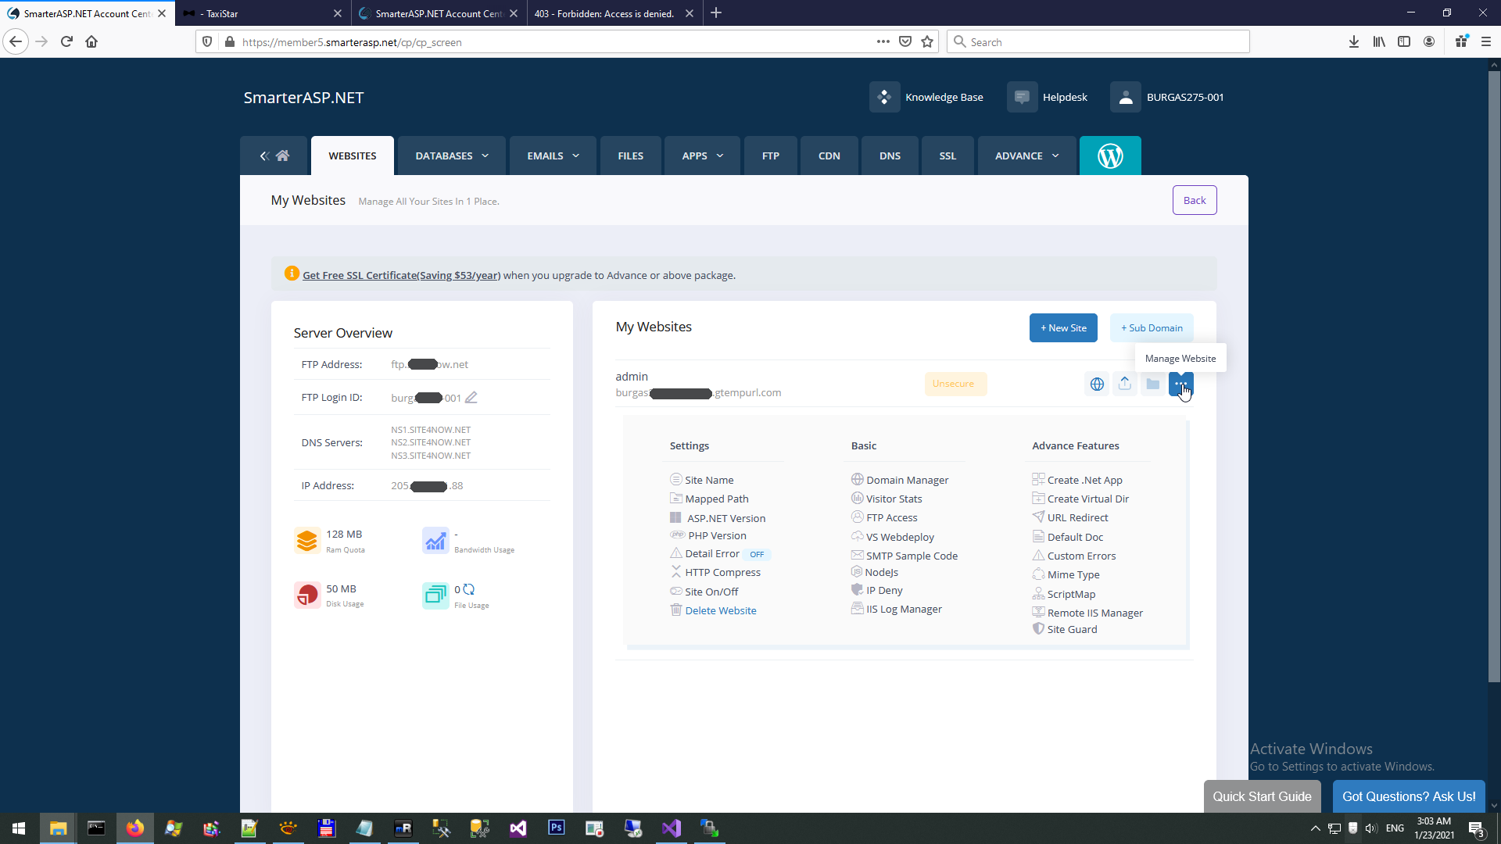Edit FTP Login ID pencil icon
The height and width of the screenshot is (844, 1501).
coord(471,398)
